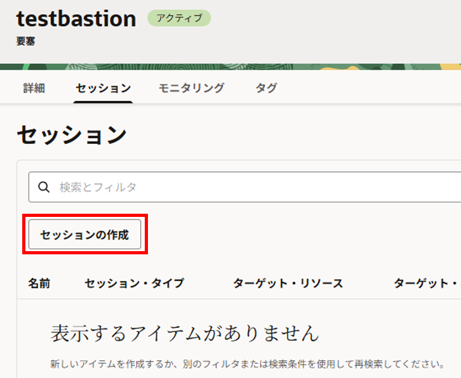Click the セッション・タイプ column header
This screenshot has height=378, width=461.
(134, 283)
